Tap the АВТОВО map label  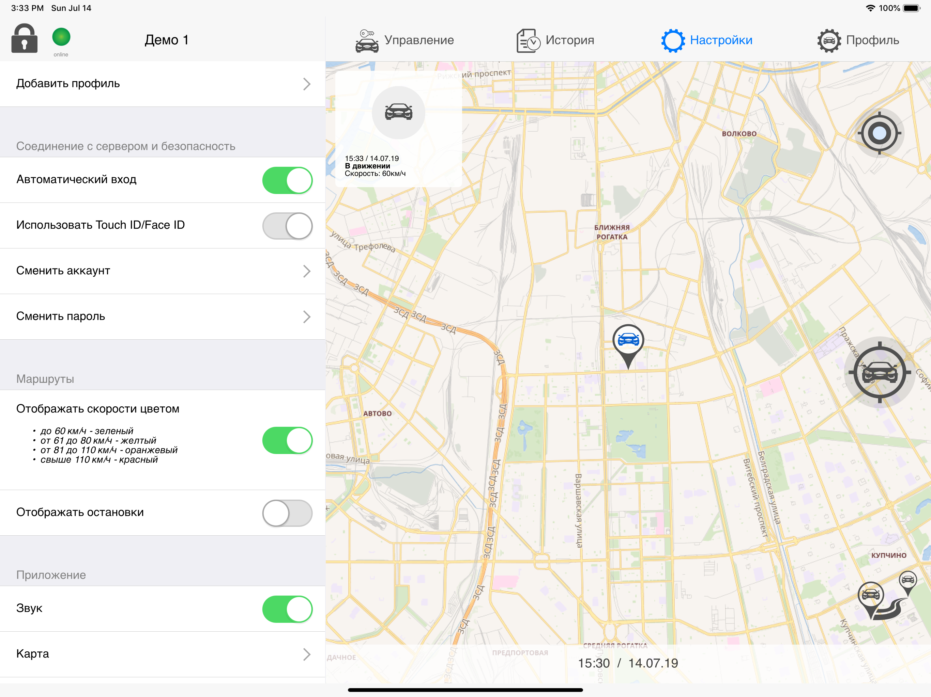pos(378,414)
